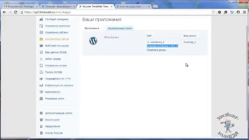
Task: Open the Управление доменами link
Action: pyautogui.click(x=58, y=26)
